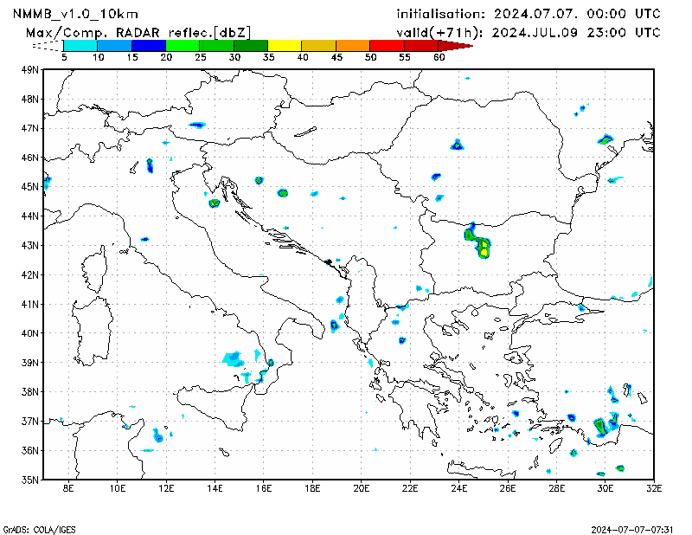Click the 32E longitude axis label
692x535 pixels.
click(654, 488)
